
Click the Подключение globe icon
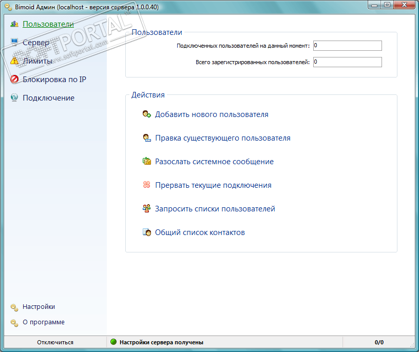click(x=14, y=97)
